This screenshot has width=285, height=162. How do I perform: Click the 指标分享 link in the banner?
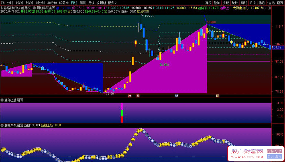tap(274, 151)
